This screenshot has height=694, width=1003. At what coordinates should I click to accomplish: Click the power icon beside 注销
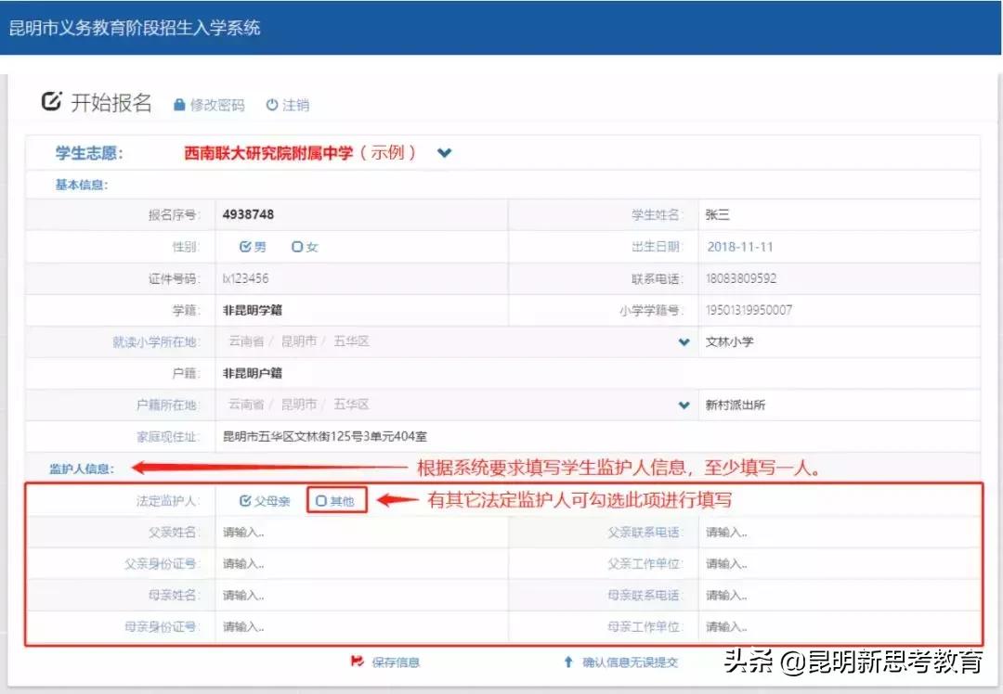pyautogui.click(x=270, y=105)
